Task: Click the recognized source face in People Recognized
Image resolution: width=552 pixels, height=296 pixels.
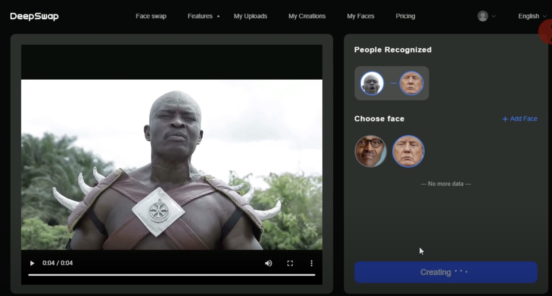Action: (372, 83)
